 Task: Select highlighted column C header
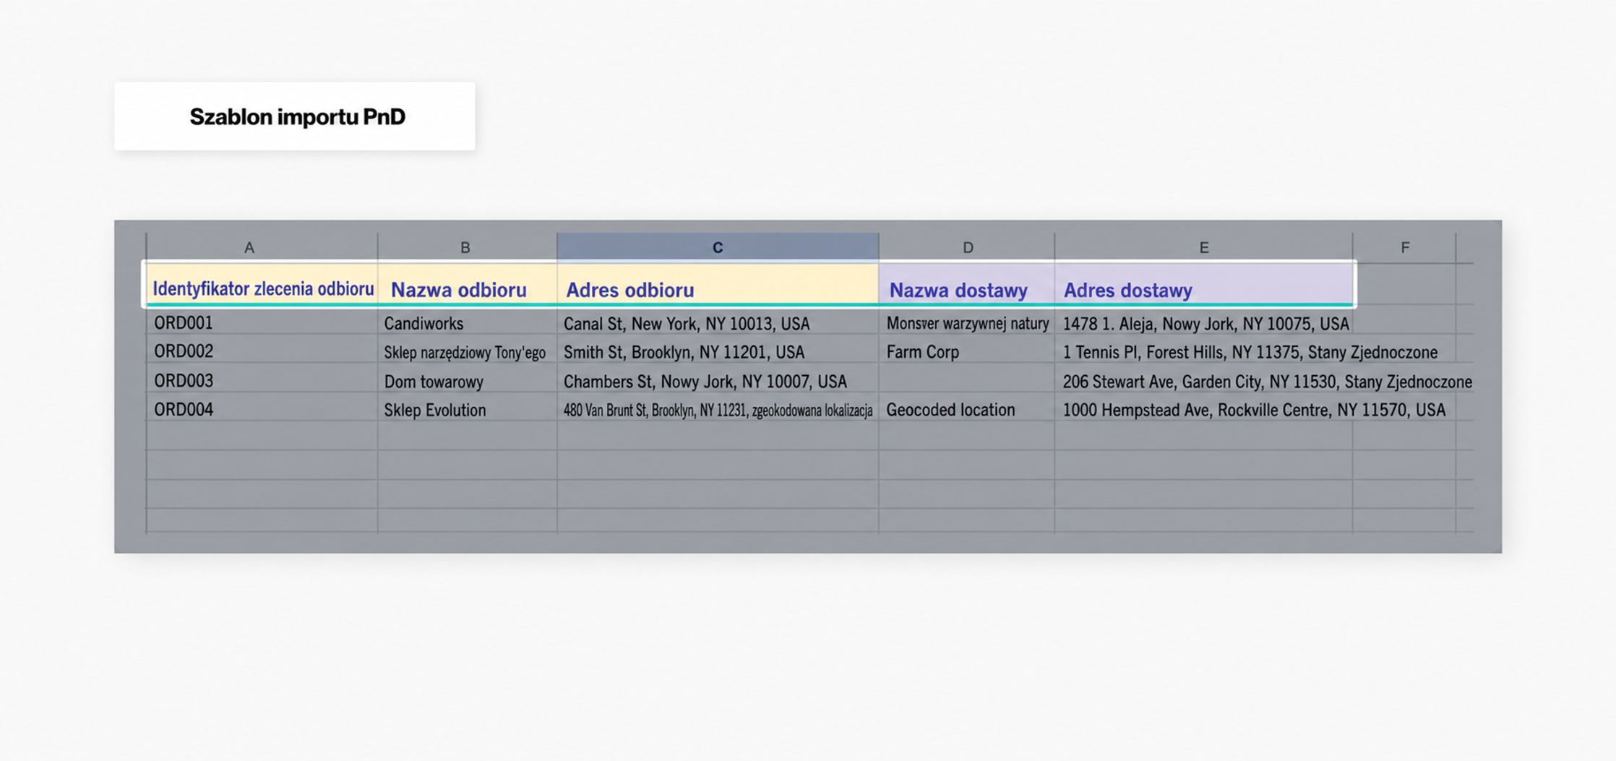718,247
